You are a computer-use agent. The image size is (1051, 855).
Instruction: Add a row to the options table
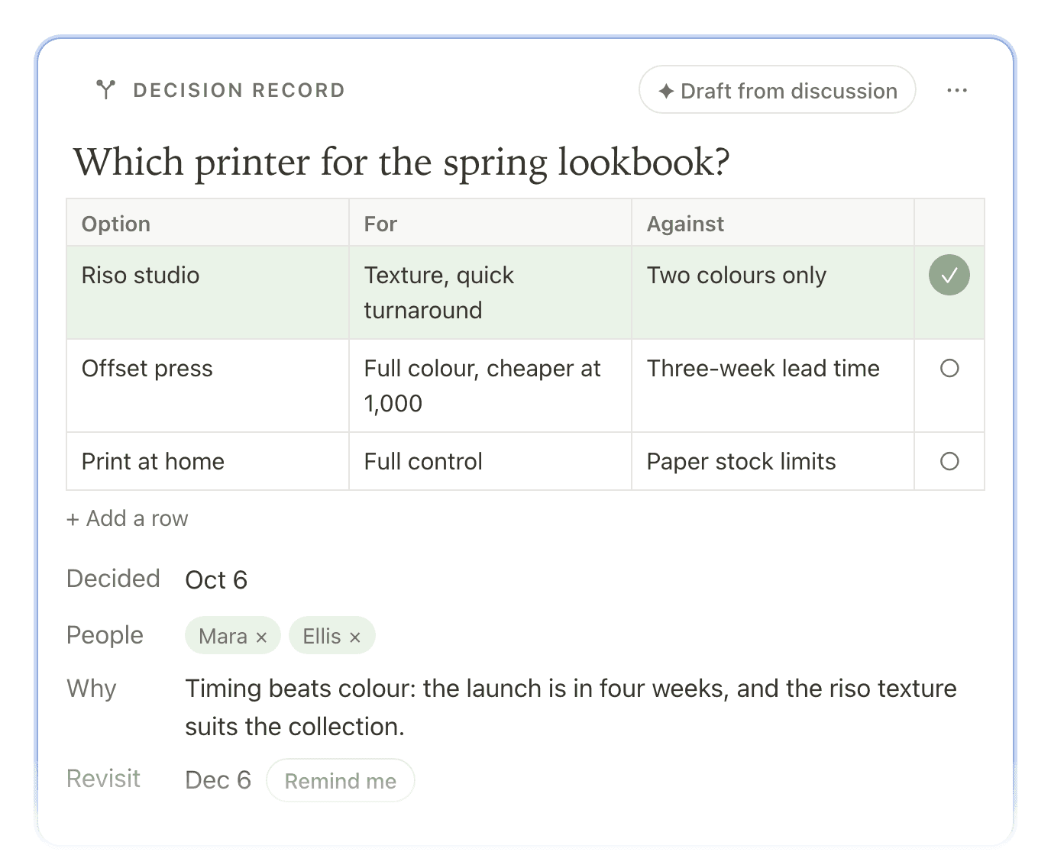pyautogui.click(x=127, y=519)
